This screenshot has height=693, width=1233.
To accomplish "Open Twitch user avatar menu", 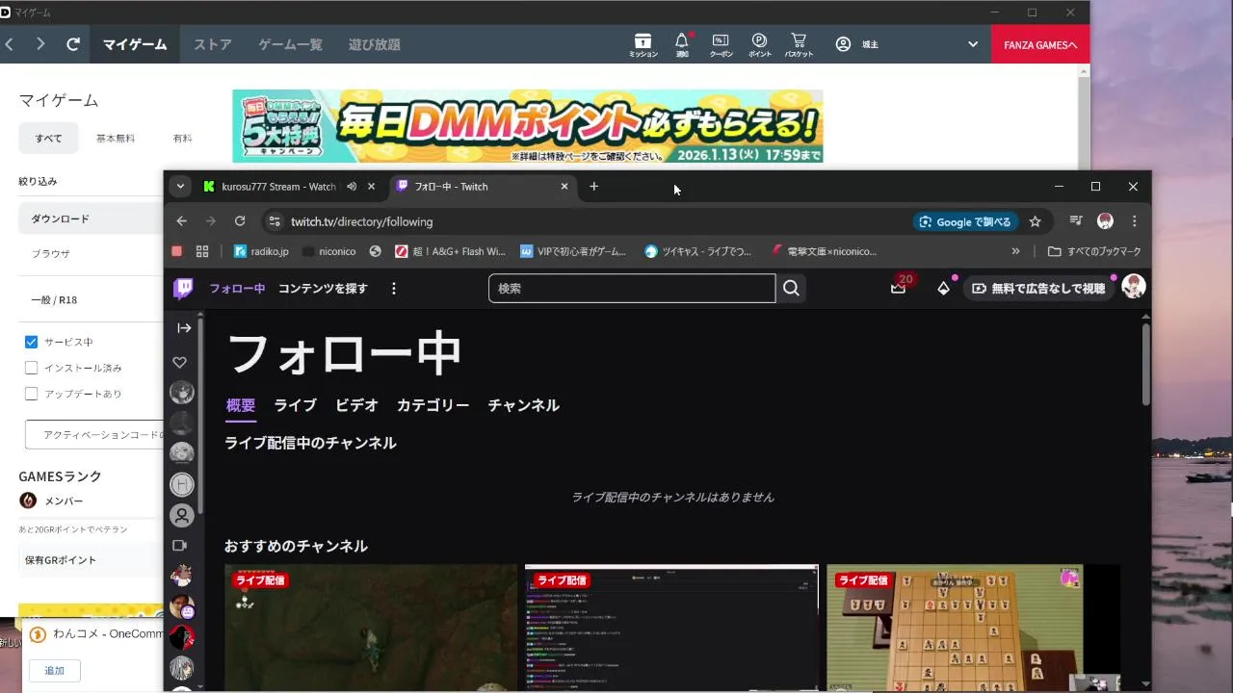I will (x=1134, y=288).
